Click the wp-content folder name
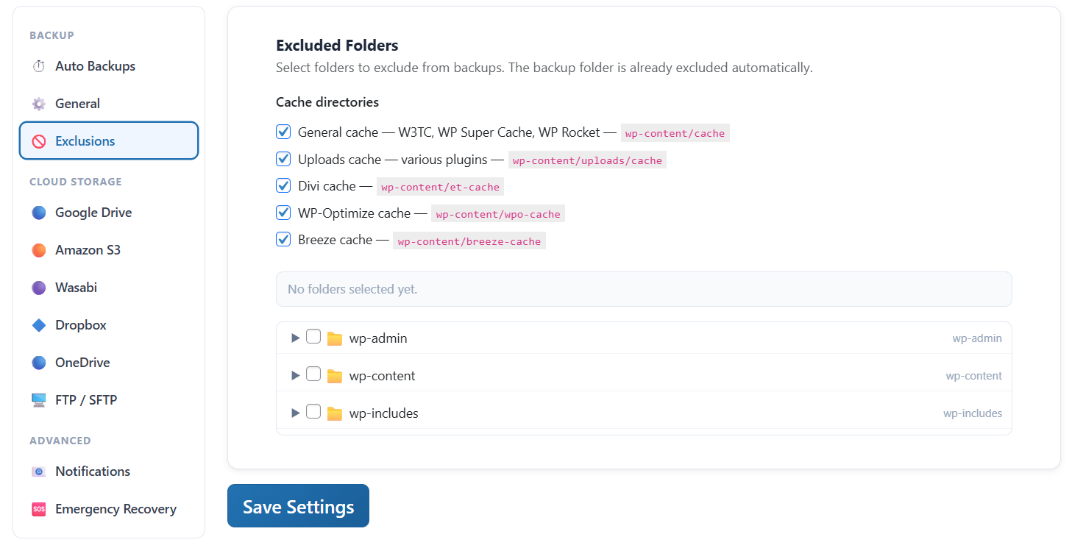This screenshot has height=548, width=1072. (x=383, y=376)
